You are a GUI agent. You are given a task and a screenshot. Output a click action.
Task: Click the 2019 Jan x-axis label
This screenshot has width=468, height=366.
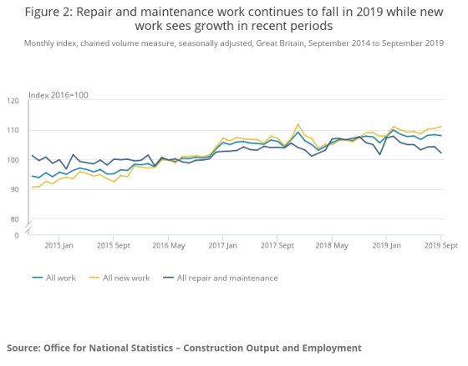click(386, 246)
